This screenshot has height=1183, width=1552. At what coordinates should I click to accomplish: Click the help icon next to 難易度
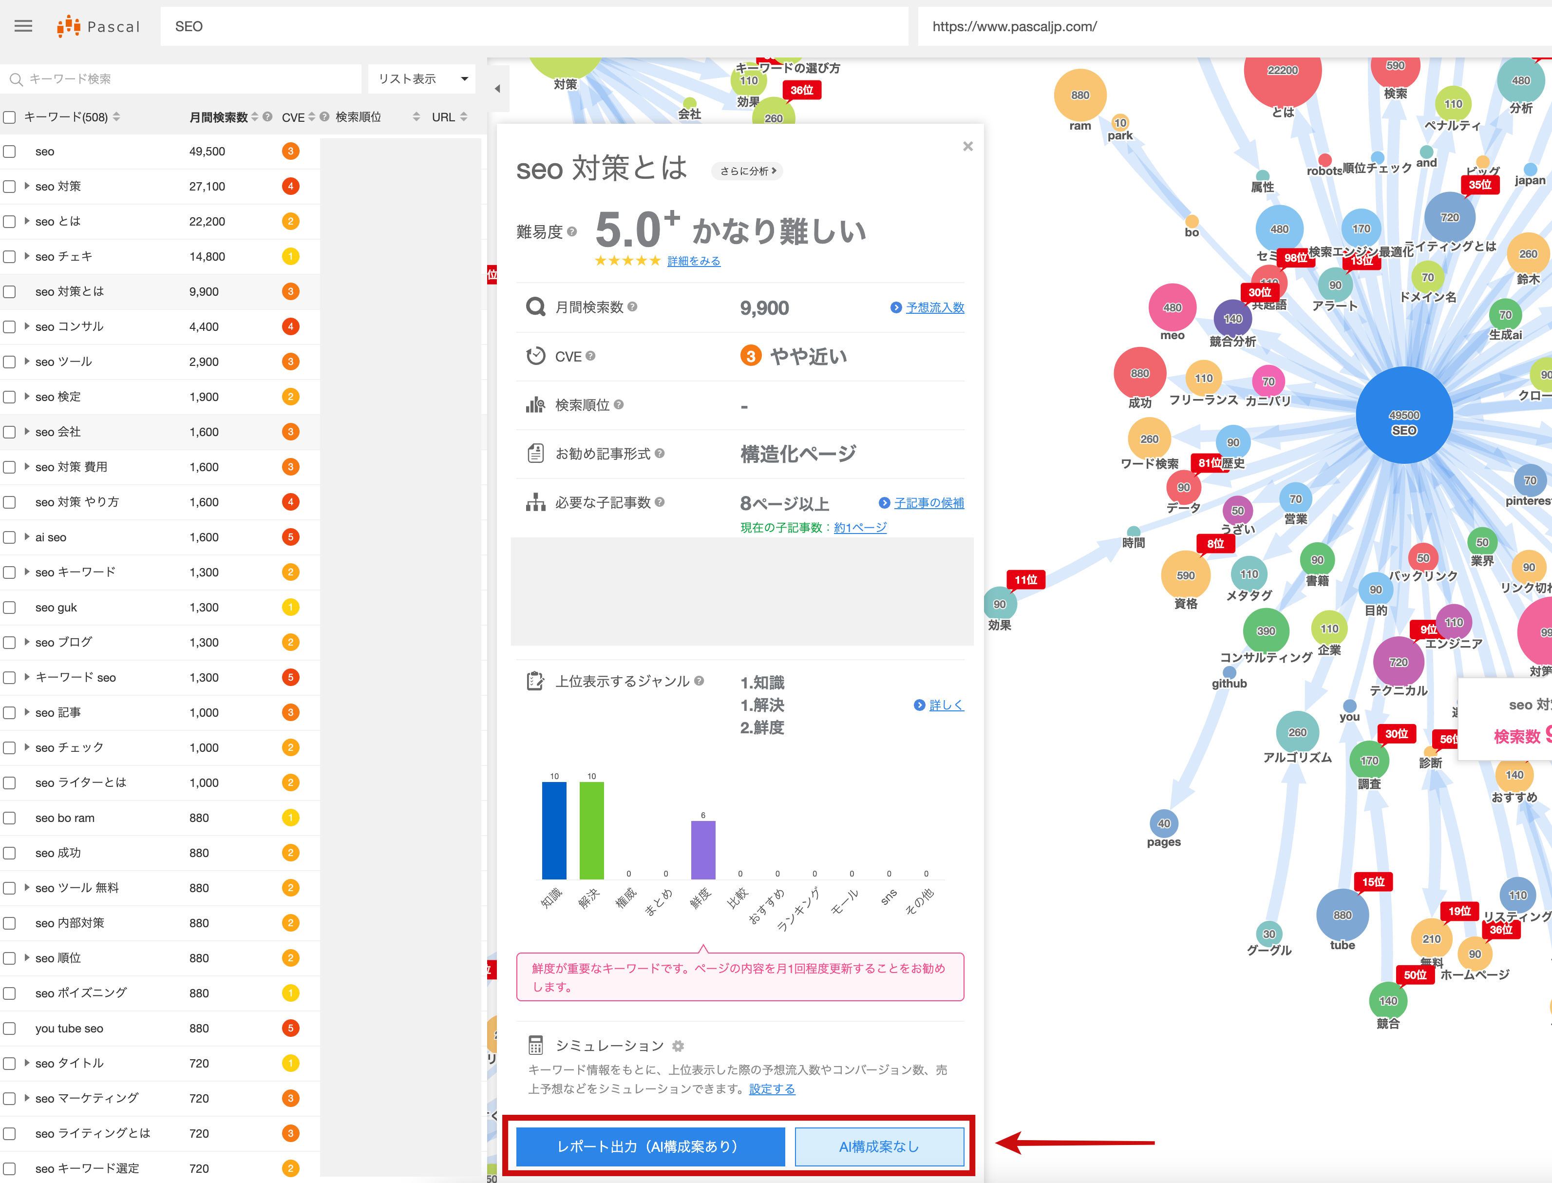(572, 231)
